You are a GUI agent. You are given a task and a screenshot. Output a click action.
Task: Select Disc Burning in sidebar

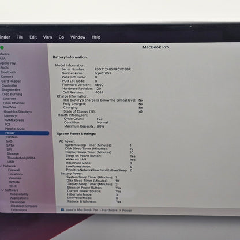pyautogui.click(x=12, y=94)
